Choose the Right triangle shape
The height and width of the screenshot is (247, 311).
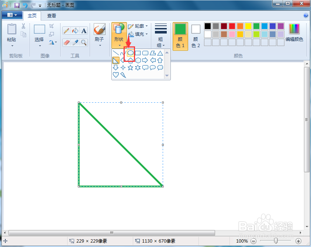click(x=115, y=60)
